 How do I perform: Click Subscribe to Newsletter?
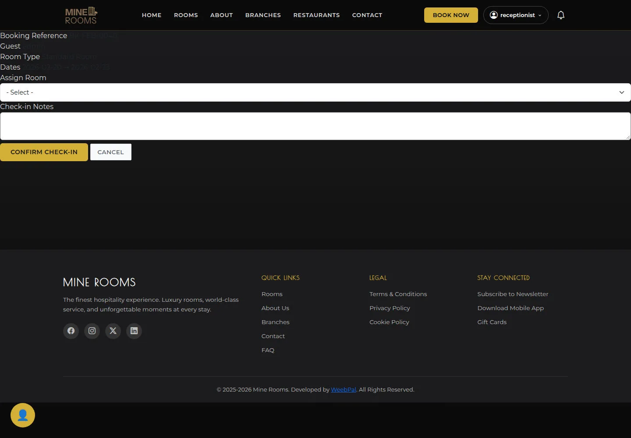(x=513, y=294)
